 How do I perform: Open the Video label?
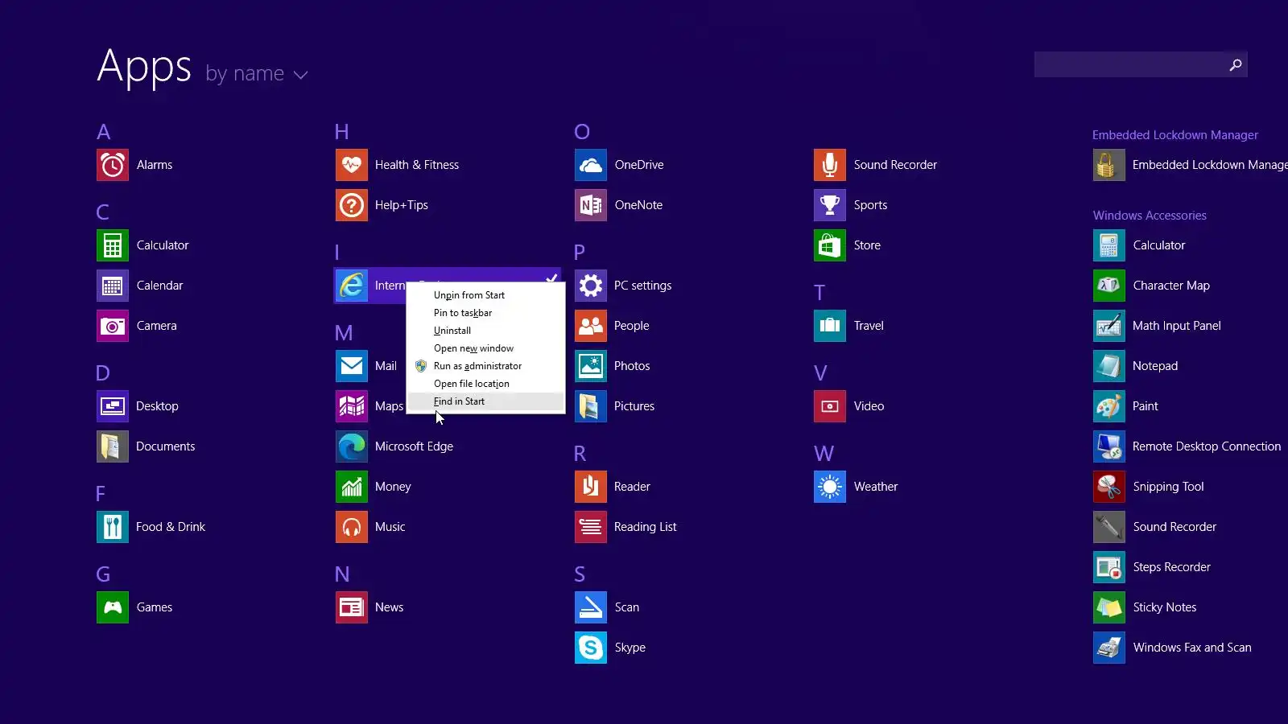point(869,406)
